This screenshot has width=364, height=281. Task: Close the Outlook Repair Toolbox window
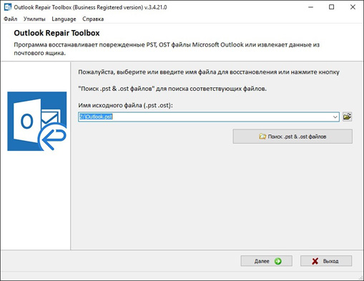coord(353,7)
